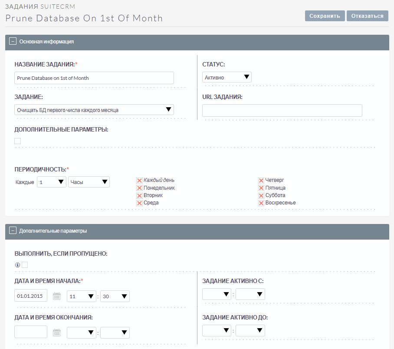Collapse the Дополнительные параметры panel
The image size is (394, 349).
coord(13,231)
